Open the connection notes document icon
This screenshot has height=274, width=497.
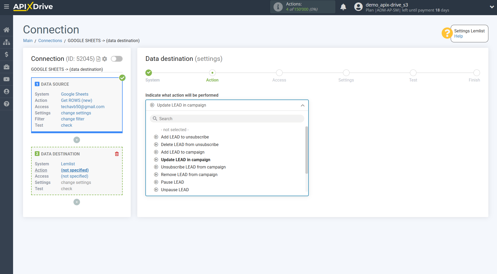(x=99, y=59)
